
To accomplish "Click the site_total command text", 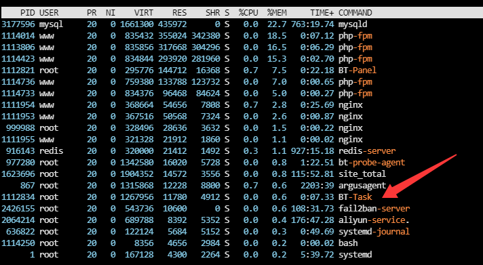I will (362, 174).
